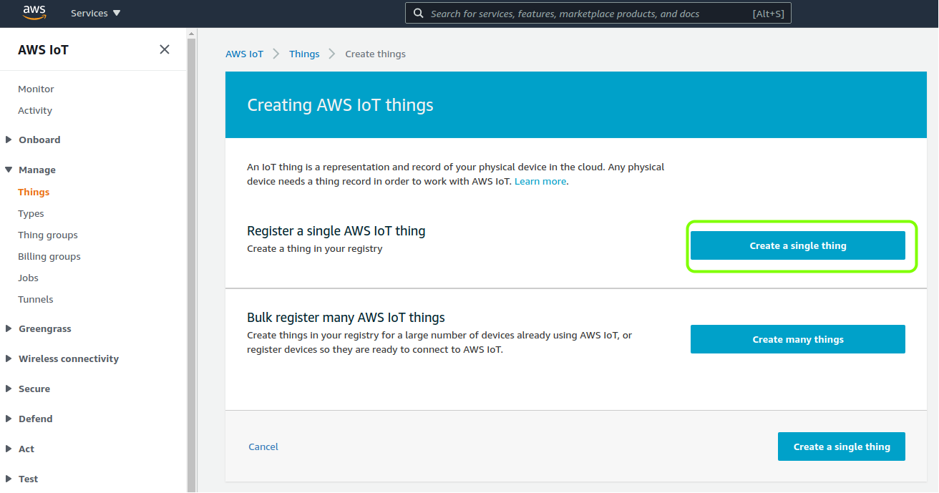
Task: Open the Learn more link
Action: [540, 181]
